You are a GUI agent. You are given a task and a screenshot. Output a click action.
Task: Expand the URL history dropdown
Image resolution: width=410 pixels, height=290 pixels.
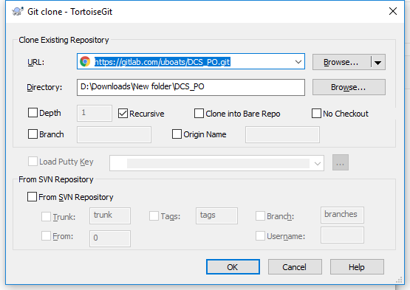click(298, 62)
